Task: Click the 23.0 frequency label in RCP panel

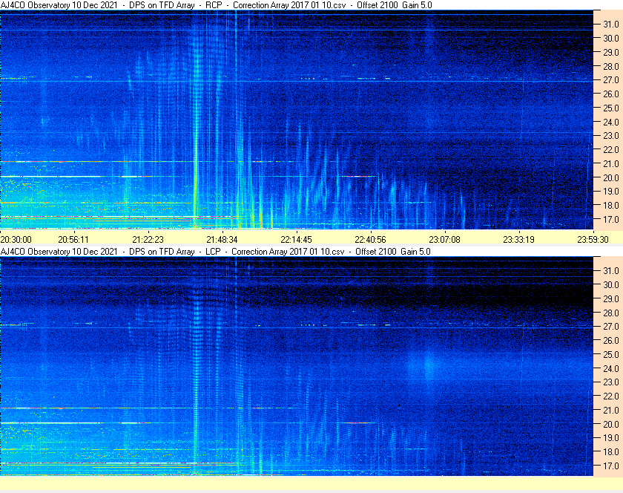Action: (611, 136)
